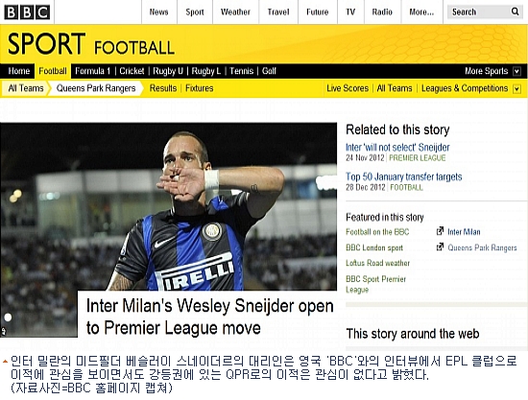Expand the More Sports dropdown arrow
This screenshot has width=528, height=400.
(x=516, y=71)
